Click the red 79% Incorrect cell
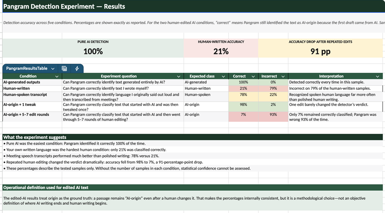The width and height of the screenshot is (385, 213). (273, 88)
